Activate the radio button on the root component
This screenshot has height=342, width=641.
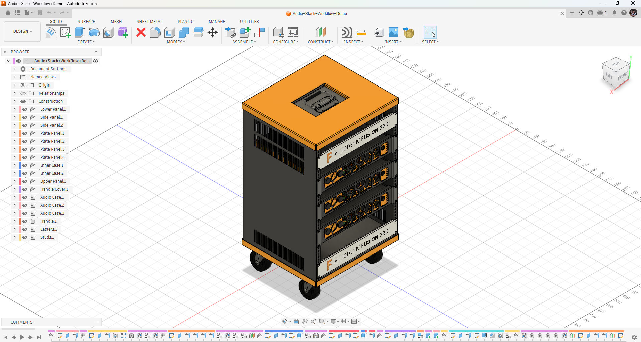point(96,61)
